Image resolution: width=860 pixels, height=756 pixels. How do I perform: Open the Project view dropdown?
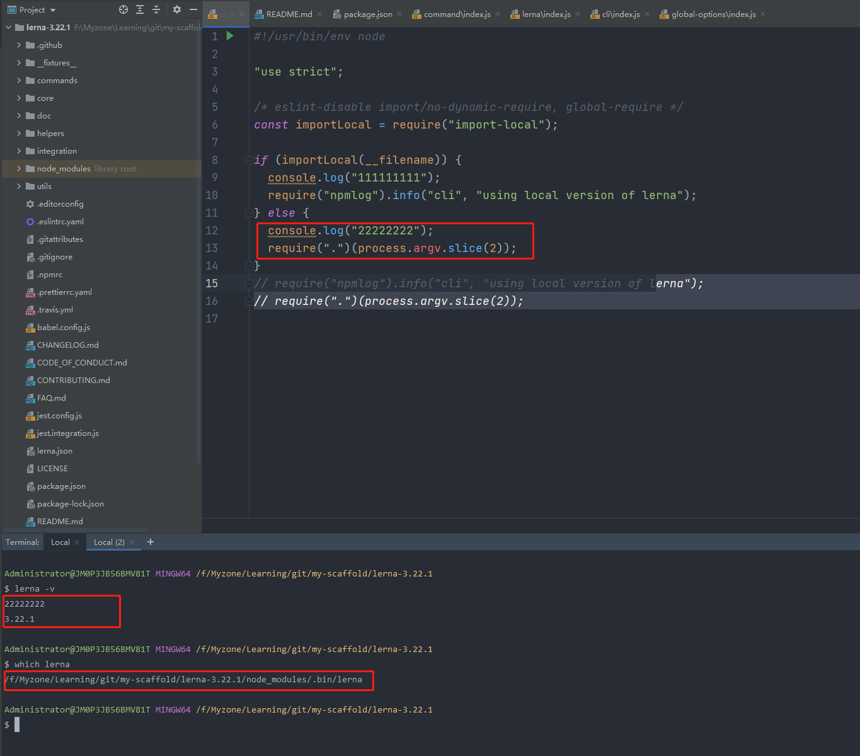point(32,9)
